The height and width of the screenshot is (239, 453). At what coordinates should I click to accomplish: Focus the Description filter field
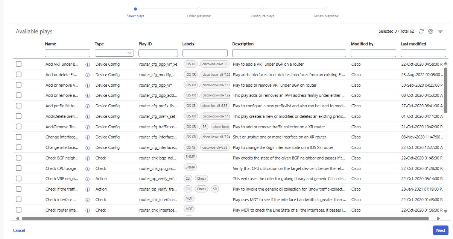[289, 53]
